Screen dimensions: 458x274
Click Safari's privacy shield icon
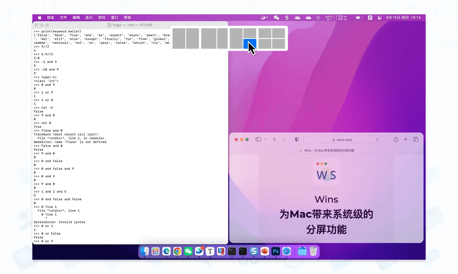click(297, 139)
